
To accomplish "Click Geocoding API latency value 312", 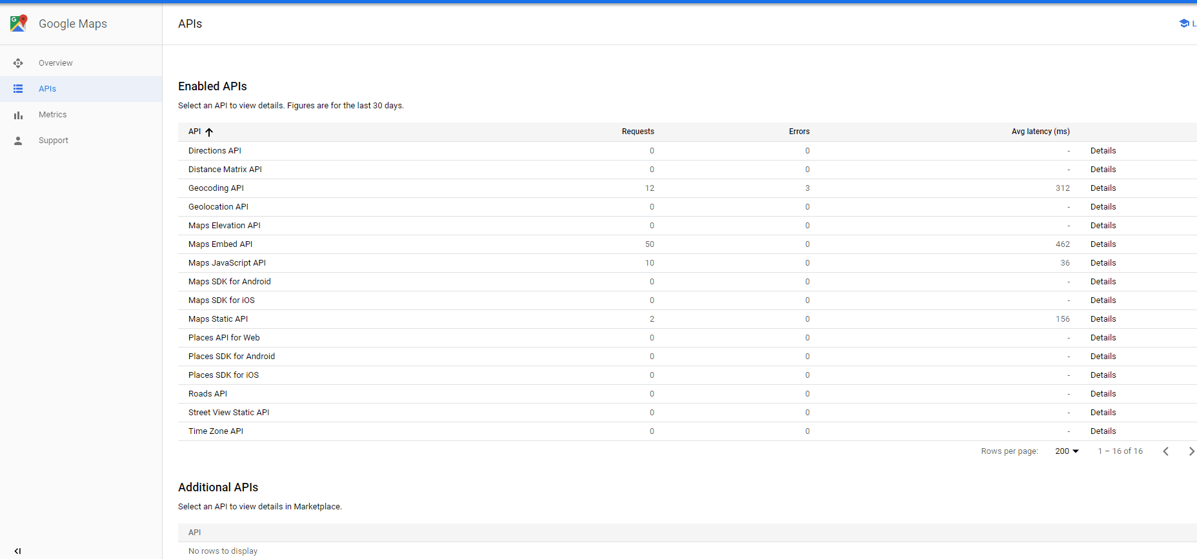I will click(1062, 188).
